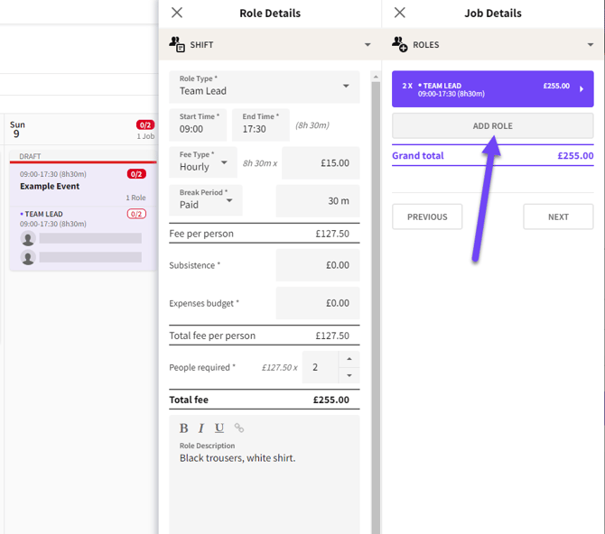Screen dimensions: 605x534
Task: Edit the break duration 30 m field
Action: click(318, 201)
